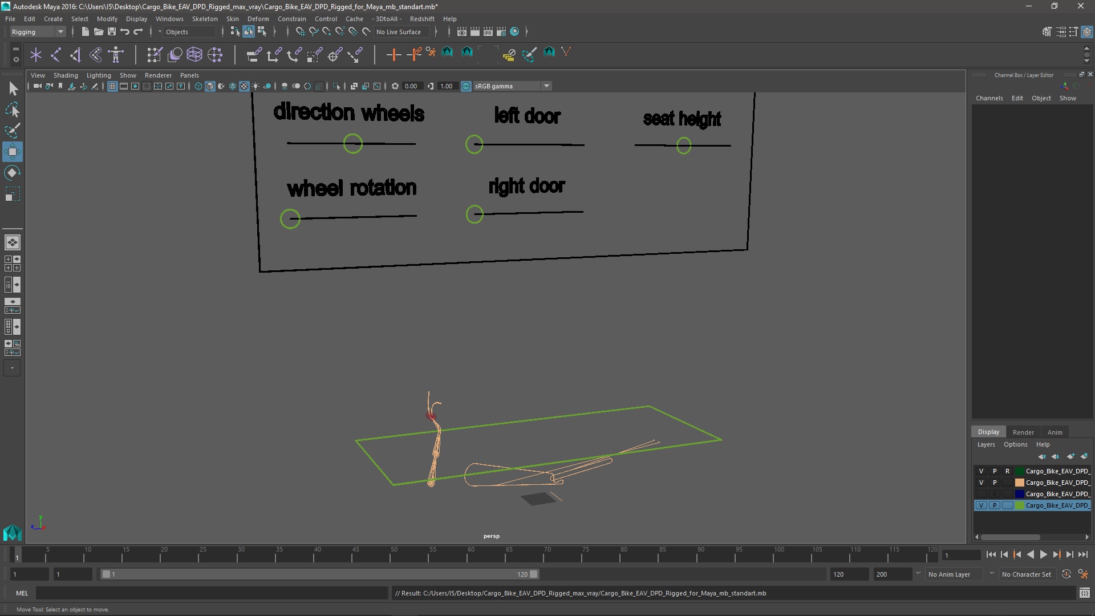Open a scene with the folder icon
The height and width of the screenshot is (616, 1095).
98,32
